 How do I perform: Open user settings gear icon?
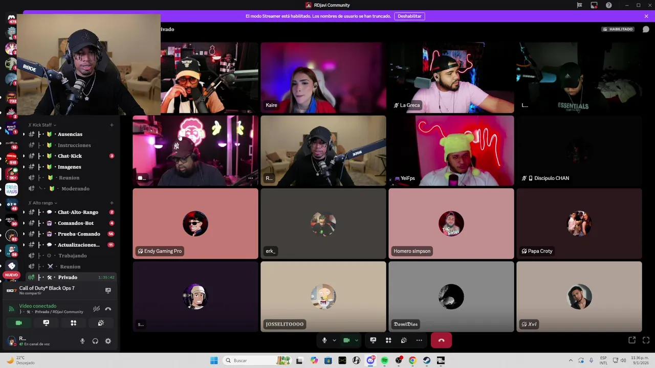tap(108, 341)
